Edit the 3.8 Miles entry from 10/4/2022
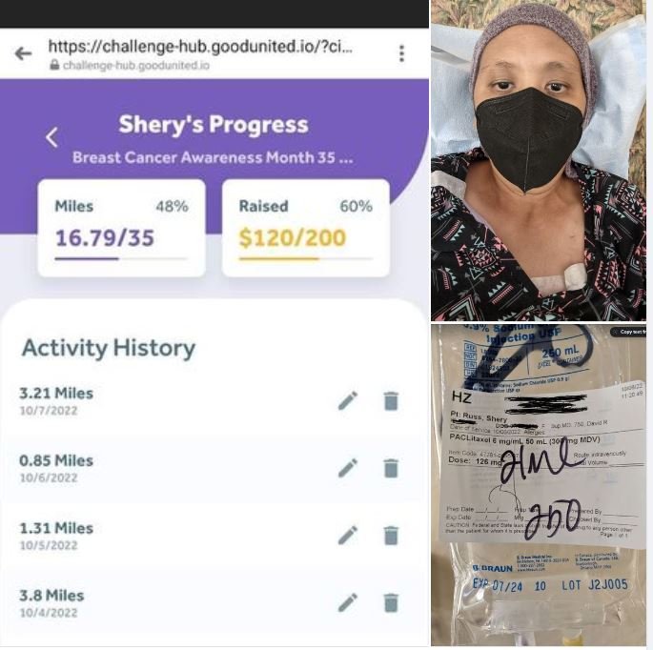 [x=348, y=602]
